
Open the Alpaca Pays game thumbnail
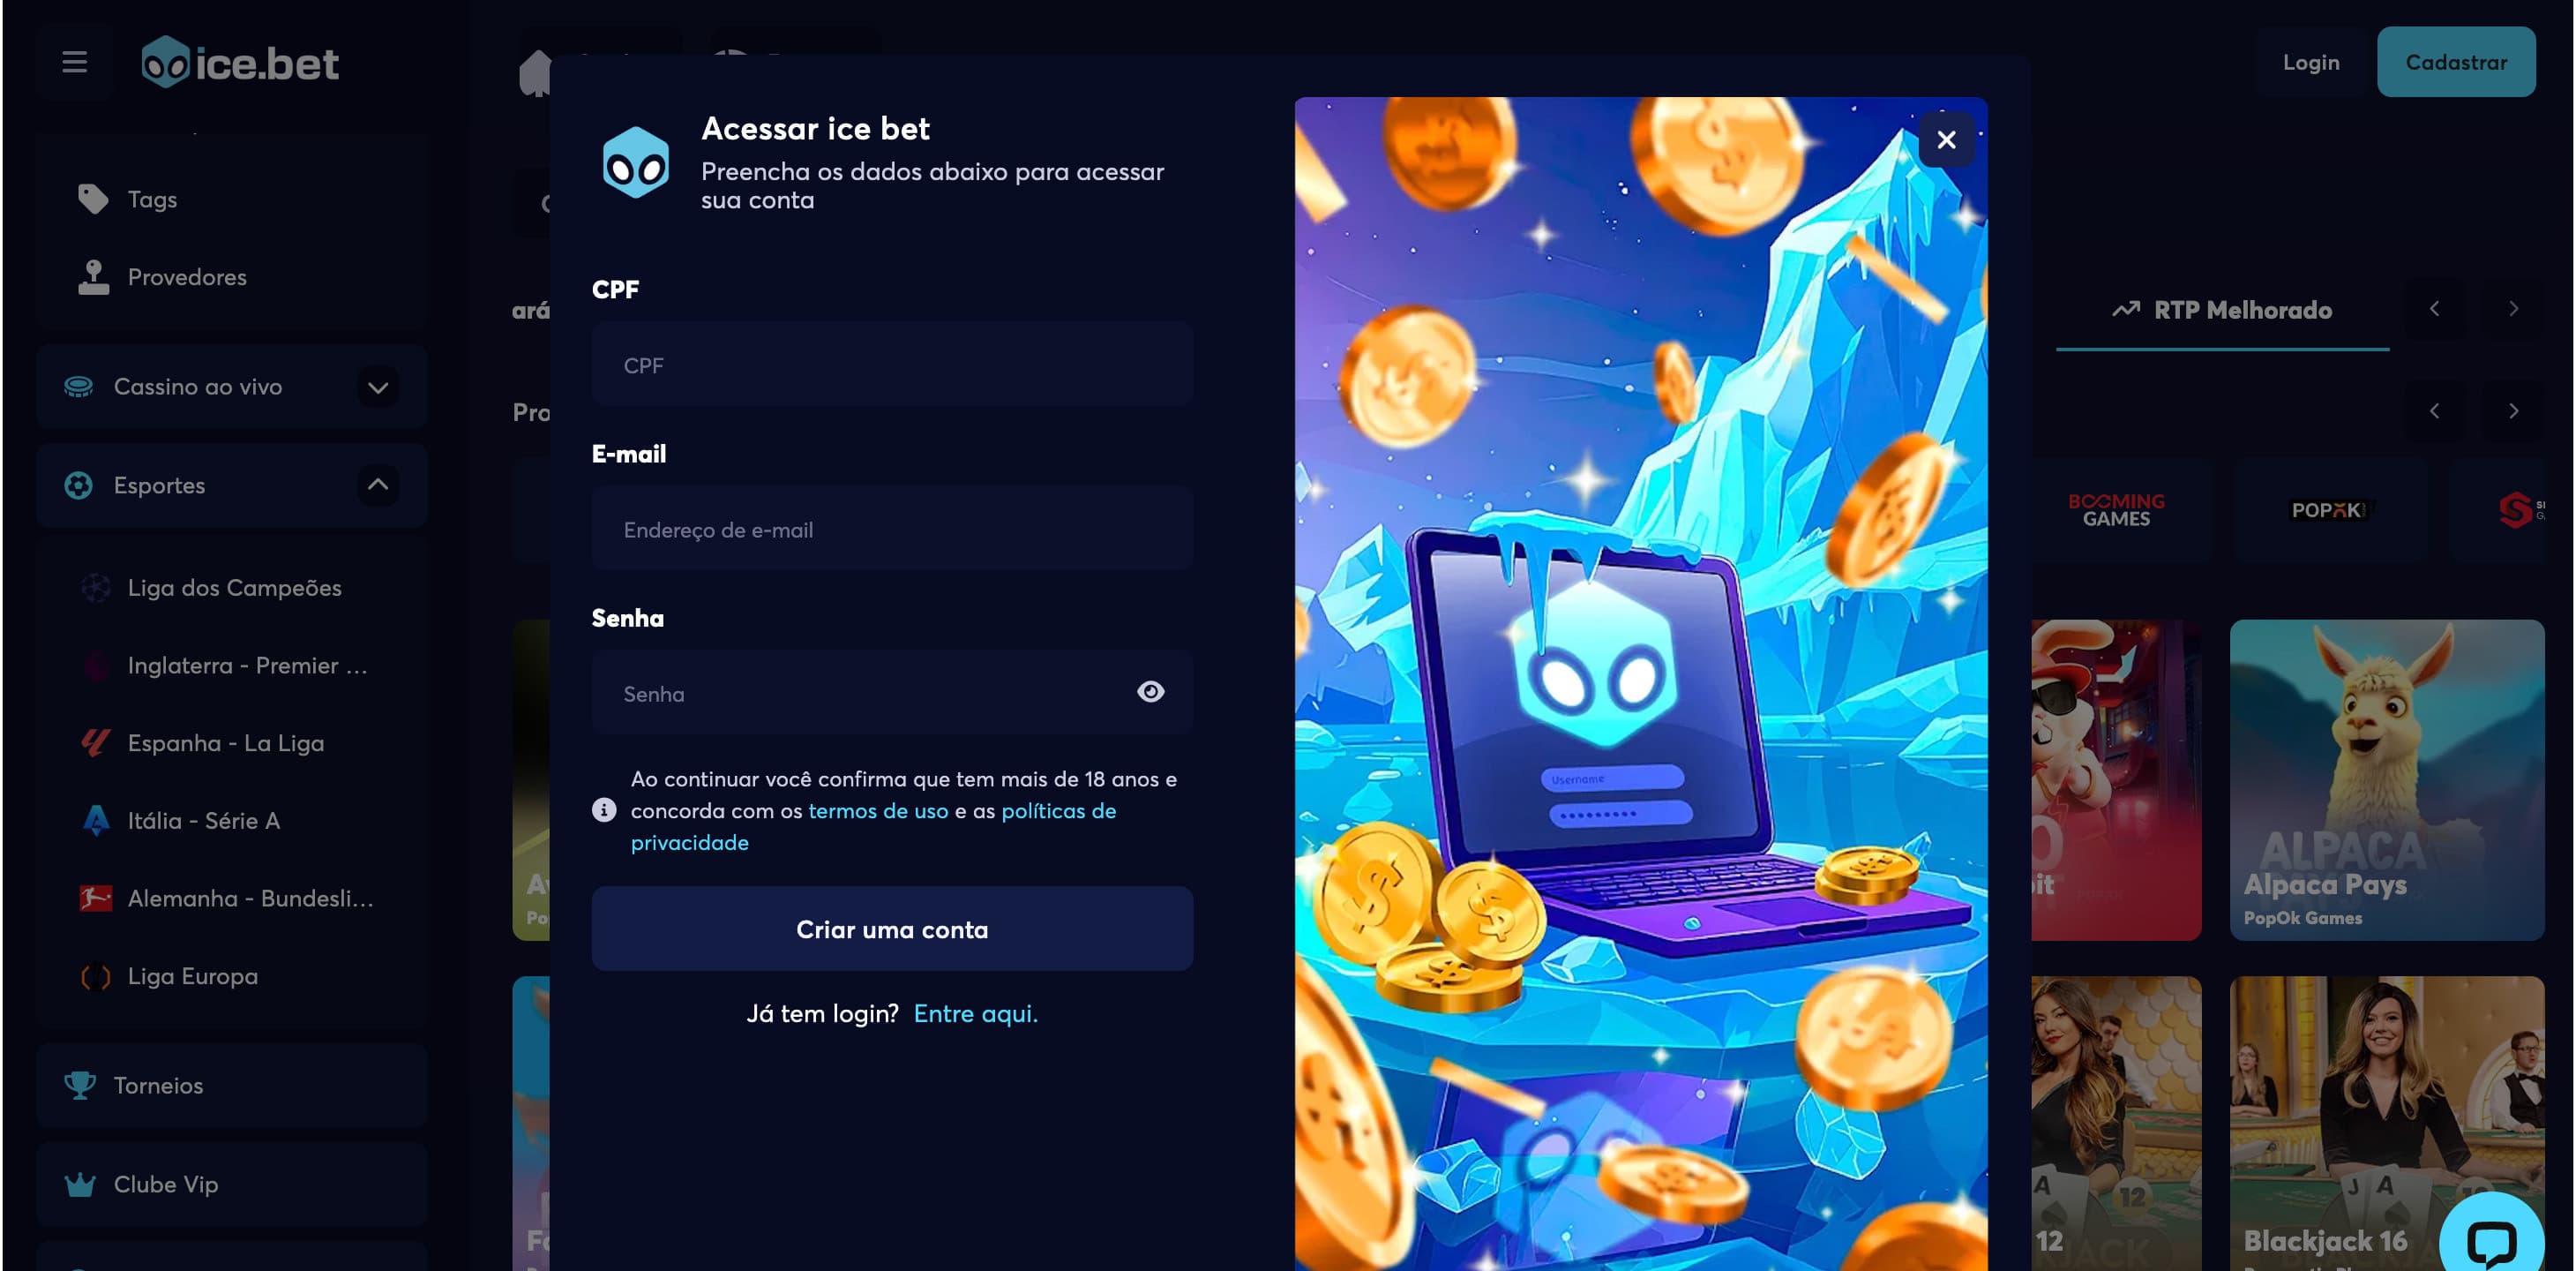[2386, 779]
